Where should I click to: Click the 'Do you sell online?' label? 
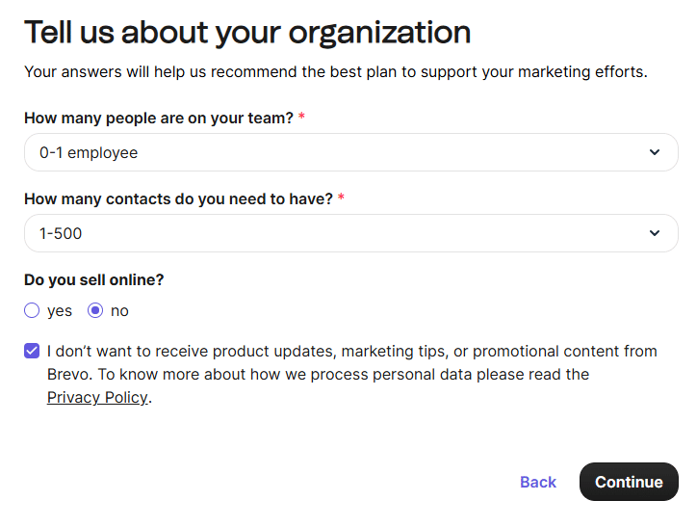[x=94, y=279]
